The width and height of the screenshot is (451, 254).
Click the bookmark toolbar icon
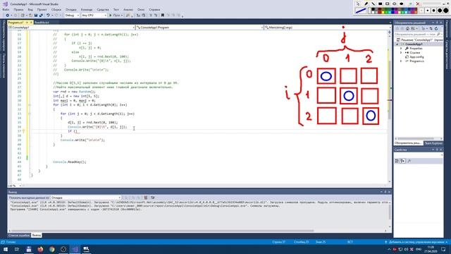[x=163, y=16]
